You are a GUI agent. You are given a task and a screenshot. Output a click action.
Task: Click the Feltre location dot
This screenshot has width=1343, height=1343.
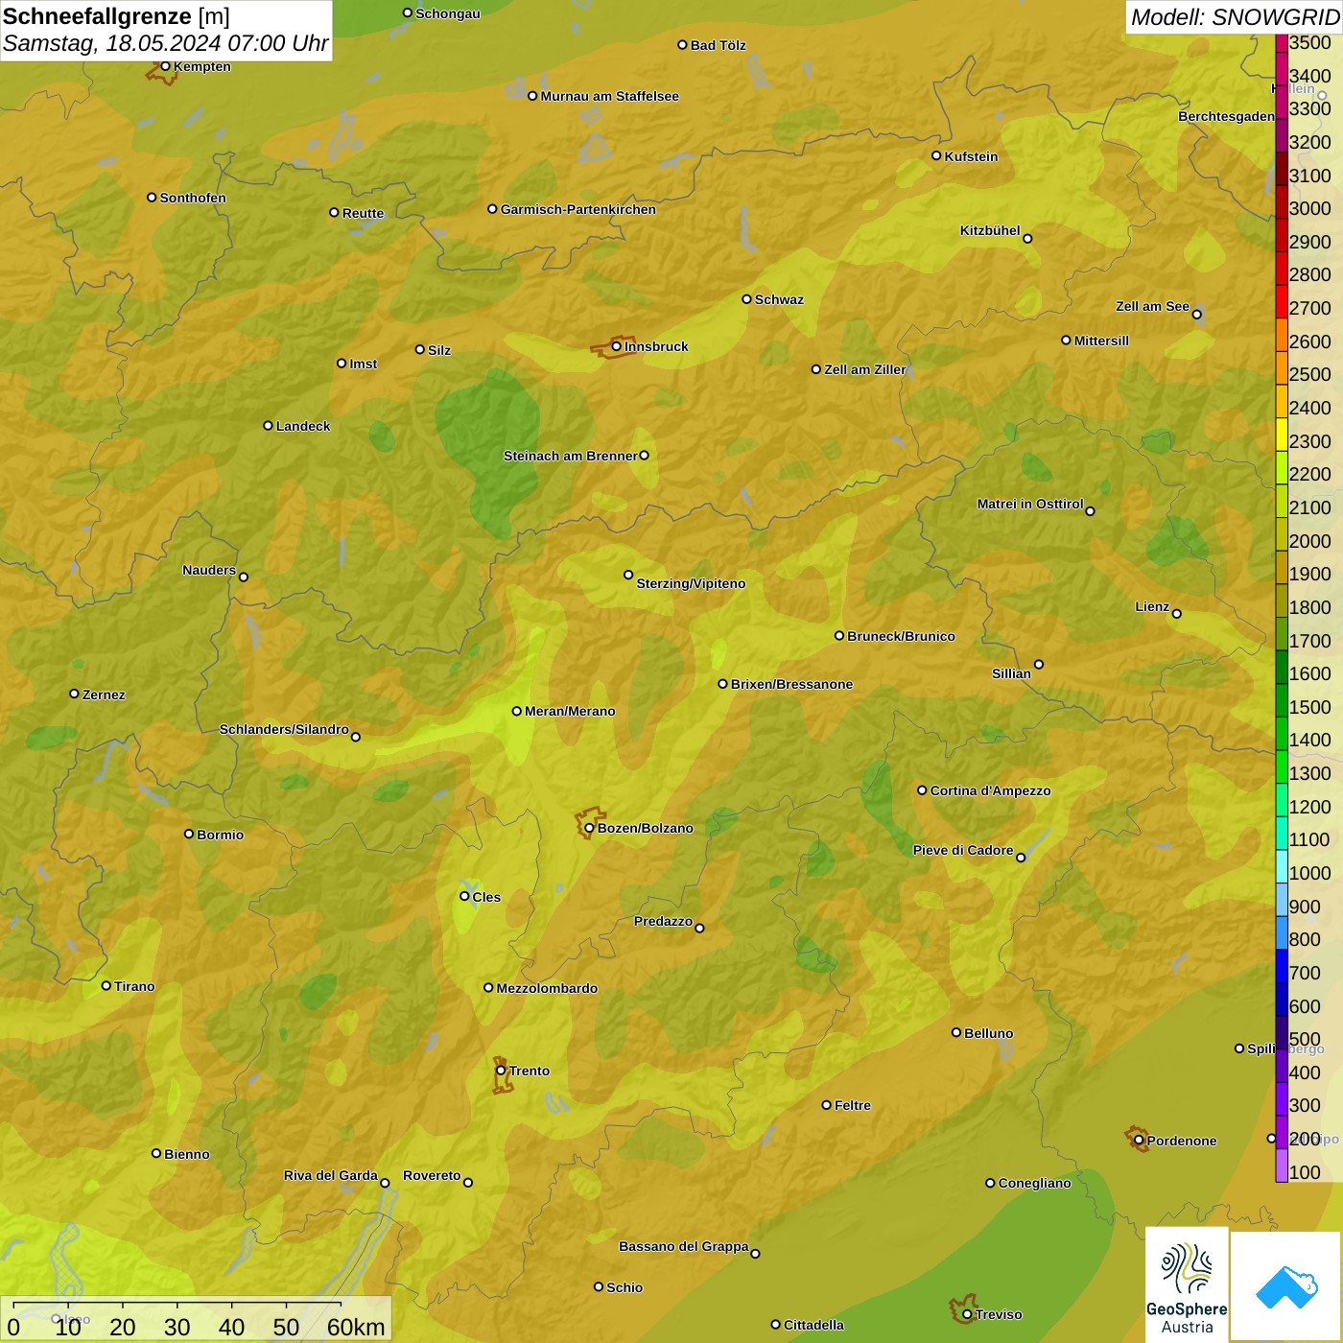826,1105
